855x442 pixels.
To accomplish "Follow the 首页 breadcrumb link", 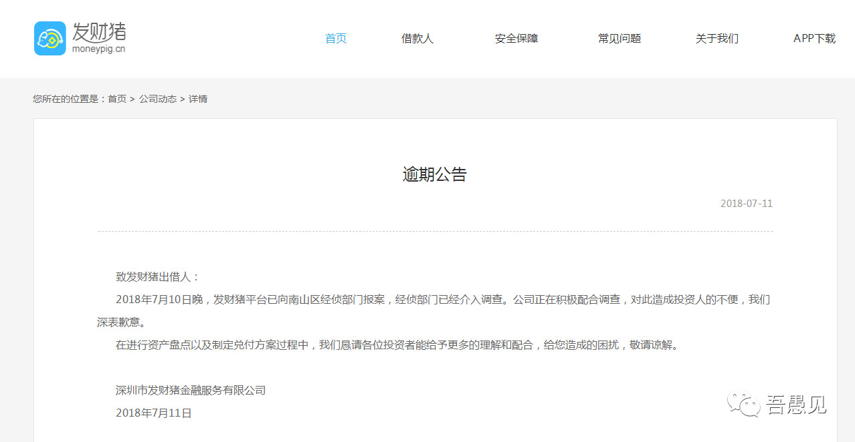I will (117, 99).
